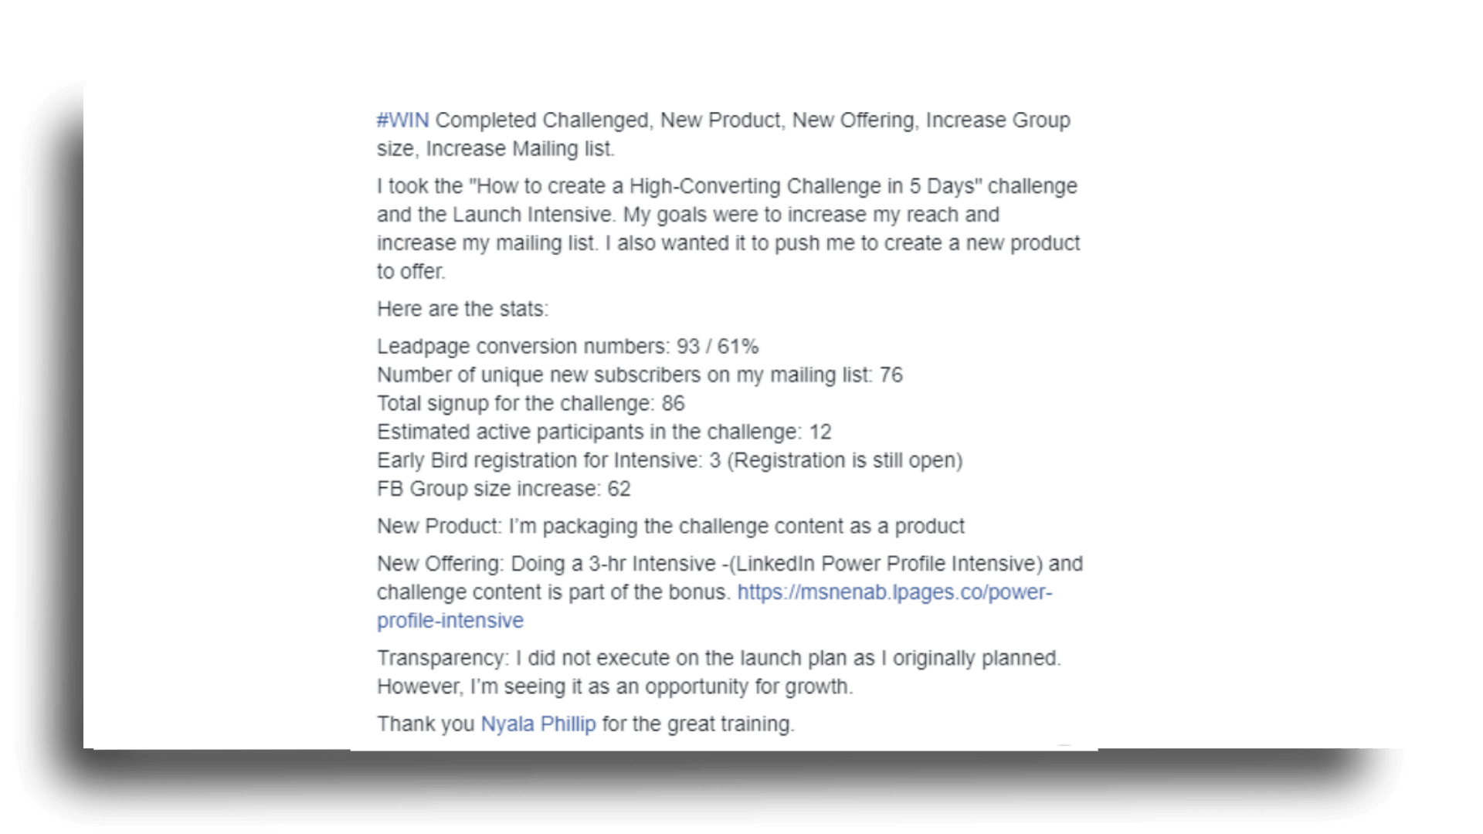Click 'for the great training.' text

click(698, 724)
